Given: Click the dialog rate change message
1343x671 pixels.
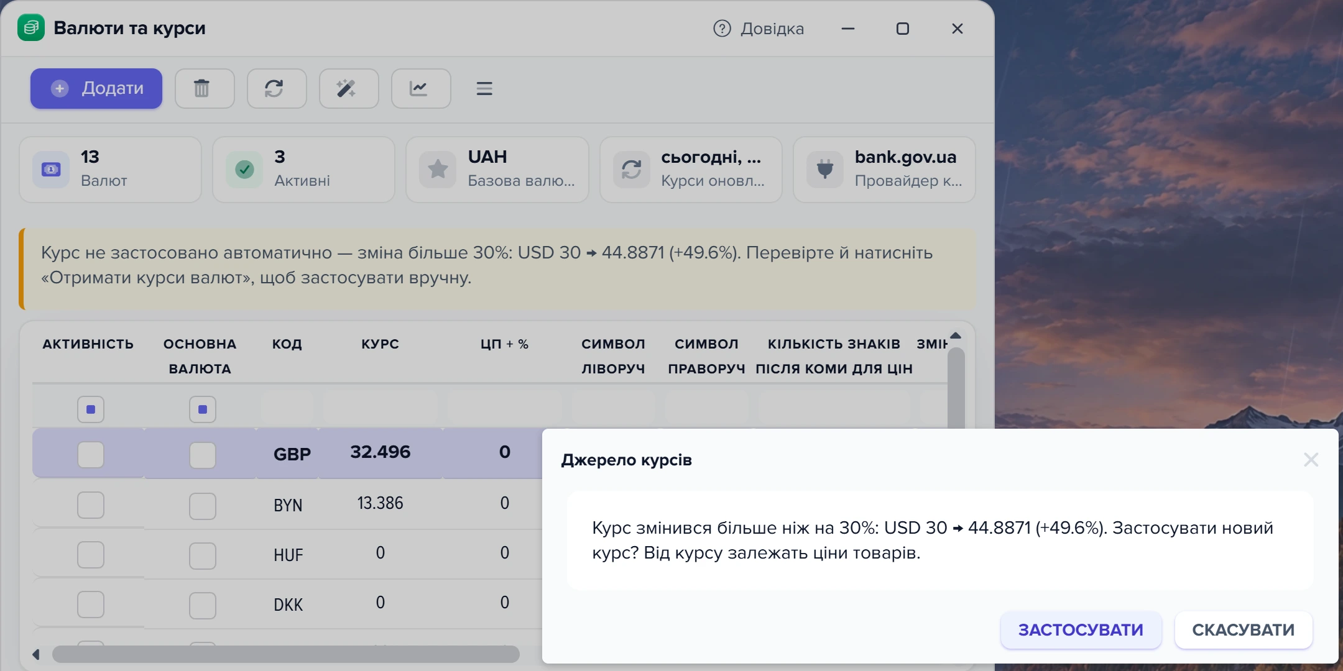Looking at the screenshot, I should [933, 540].
